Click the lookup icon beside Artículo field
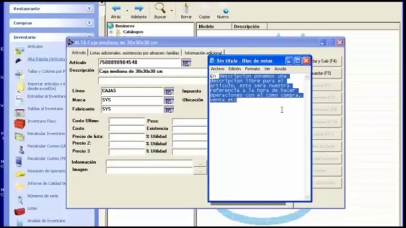The height and width of the screenshot is (228, 406). [x=186, y=63]
